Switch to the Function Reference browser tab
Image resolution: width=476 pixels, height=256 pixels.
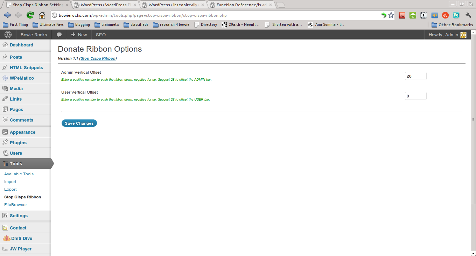(241, 5)
